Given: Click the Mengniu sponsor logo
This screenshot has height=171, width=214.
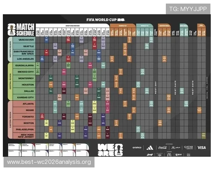Looking at the screenshot, I should click(179, 155).
